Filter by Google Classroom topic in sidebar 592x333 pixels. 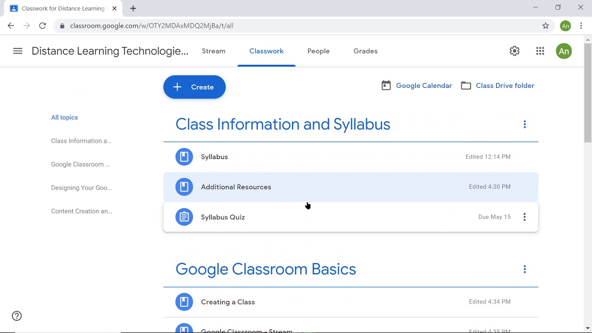(80, 164)
